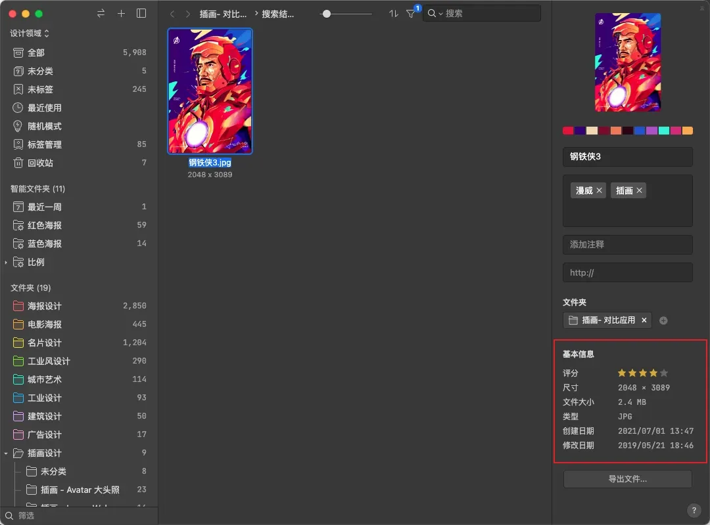Remove the 漫威 tag
Screen dimensions: 710x525
pos(599,190)
